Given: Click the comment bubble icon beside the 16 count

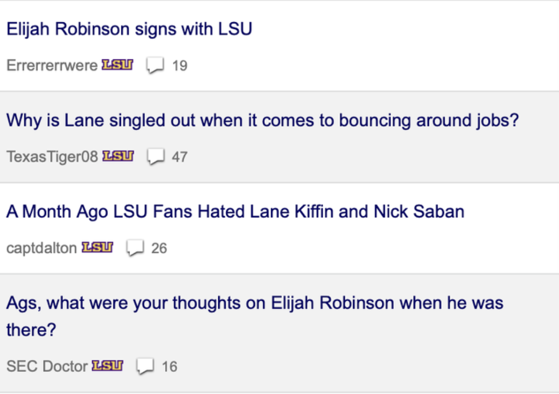Looking at the screenshot, I should pyautogui.click(x=145, y=367).
